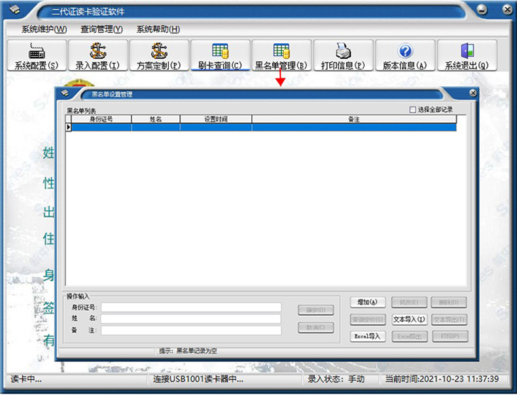Image resolution: width=517 pixels, height=395 pixels.
Task: Open 系统配置 system configuration tool
Action: pyautogui.click(x=36, y=56)
